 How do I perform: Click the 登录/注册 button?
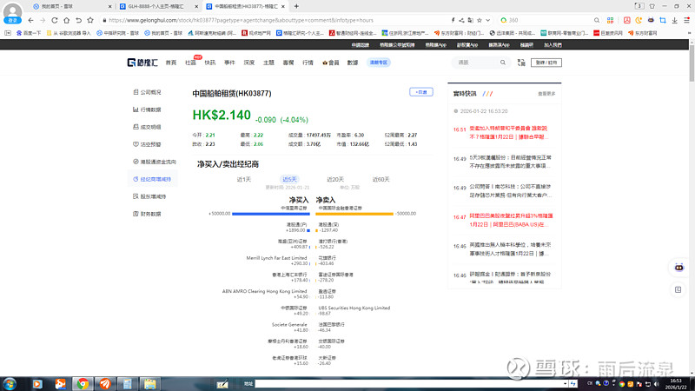point(547,63)
